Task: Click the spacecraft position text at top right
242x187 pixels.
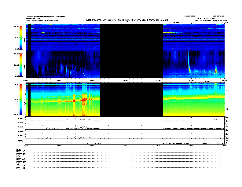Action: [211, 20]
